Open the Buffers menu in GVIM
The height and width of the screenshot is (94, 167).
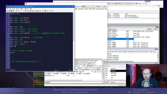(22, 9)
